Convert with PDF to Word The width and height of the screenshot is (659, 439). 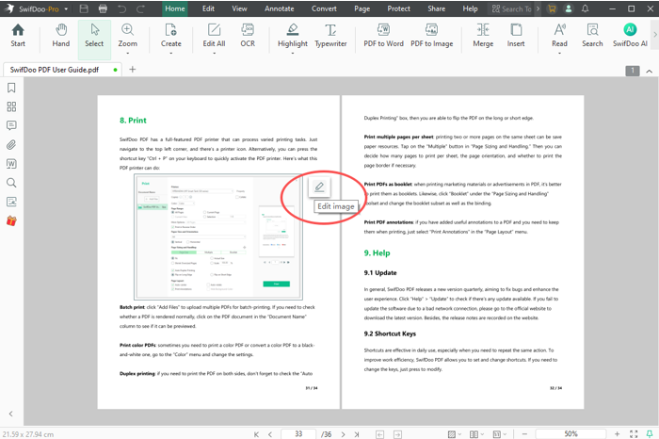(x=383, y=35)
